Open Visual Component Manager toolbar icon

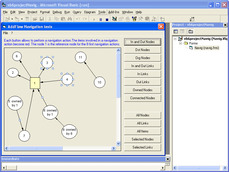(154, 19)
